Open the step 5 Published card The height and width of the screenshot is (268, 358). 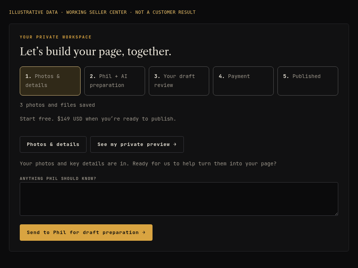(308, 81)
